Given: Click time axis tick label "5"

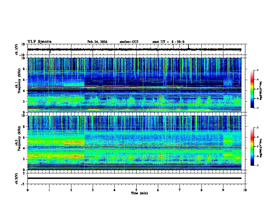Looking at the screenshot, I should 136,190.
